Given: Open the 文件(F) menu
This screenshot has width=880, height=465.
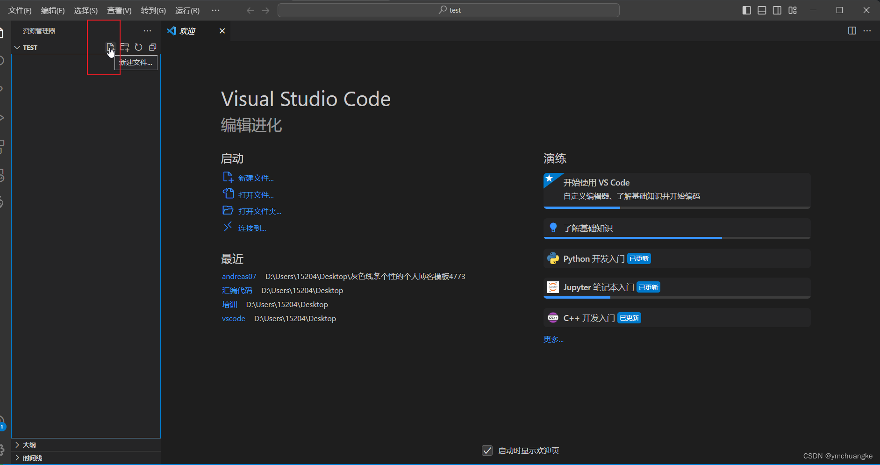Looking at the screenshot, I should point(20,10).
